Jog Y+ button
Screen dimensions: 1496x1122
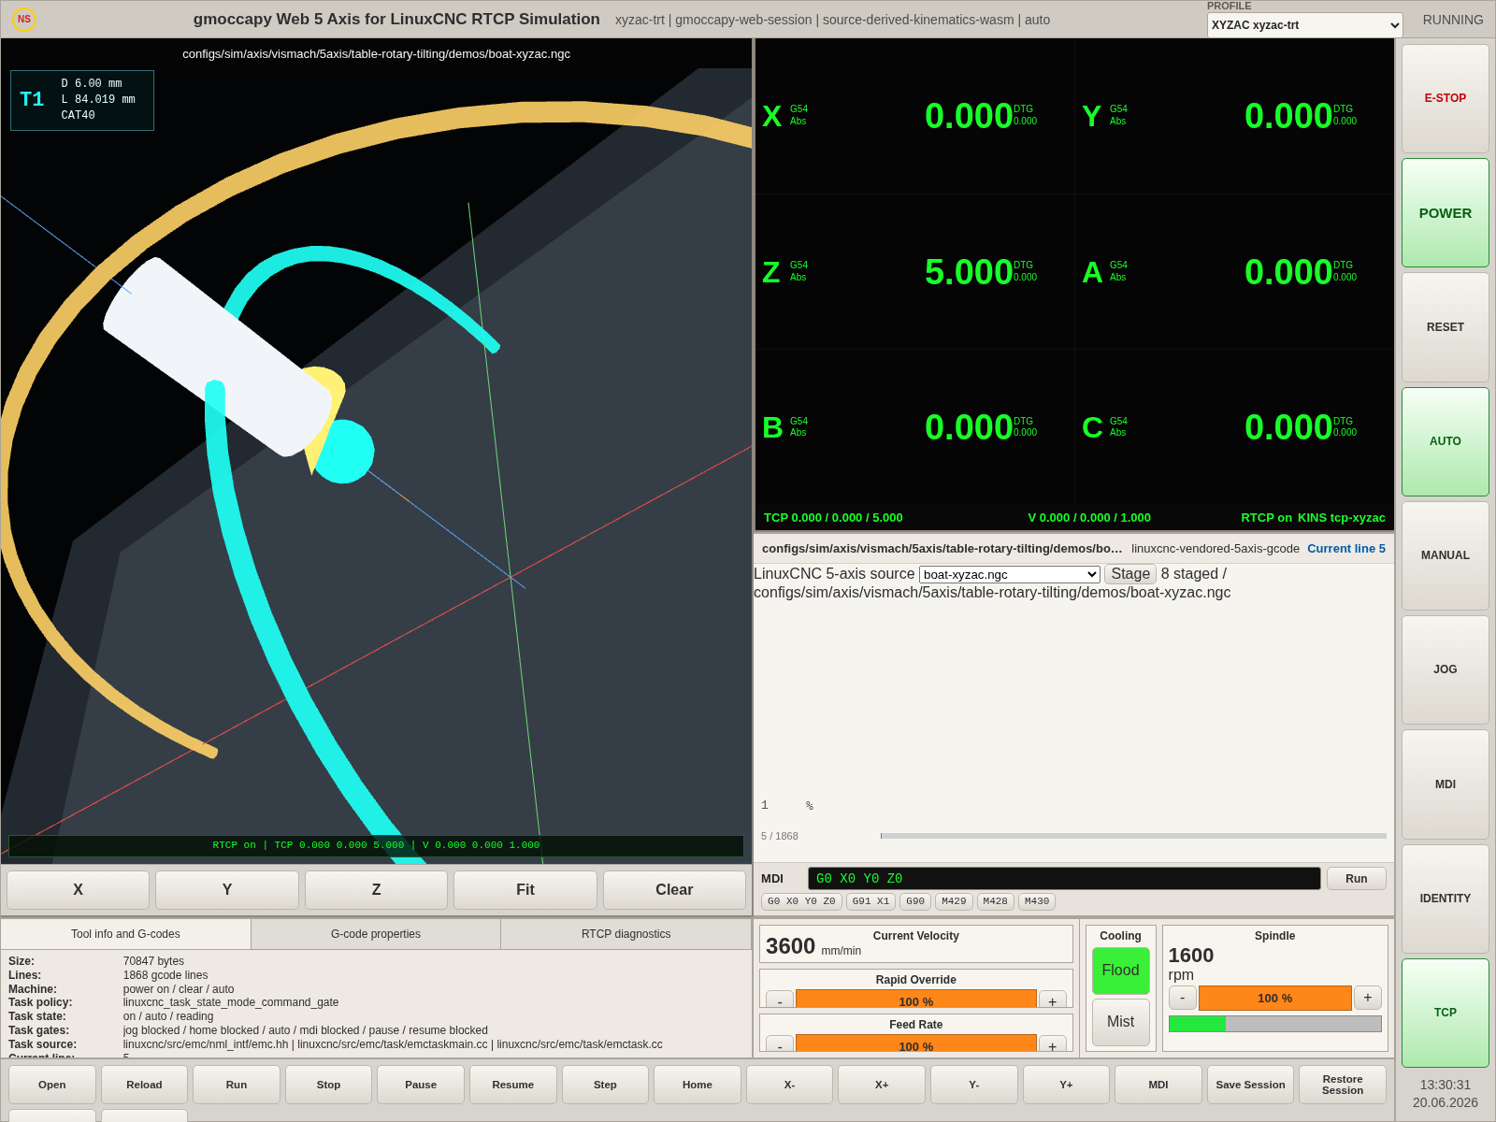pos(1066,1085)
